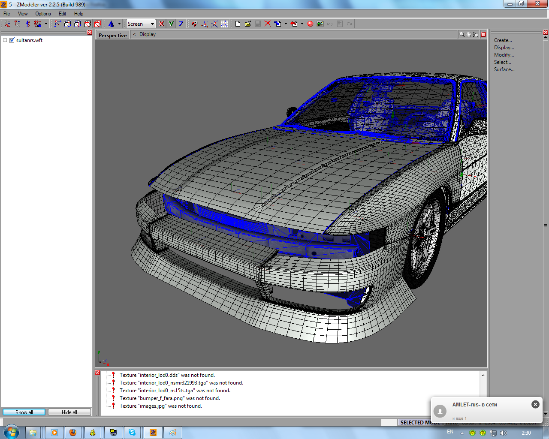Open the View menu

click(x=23, y=14)
